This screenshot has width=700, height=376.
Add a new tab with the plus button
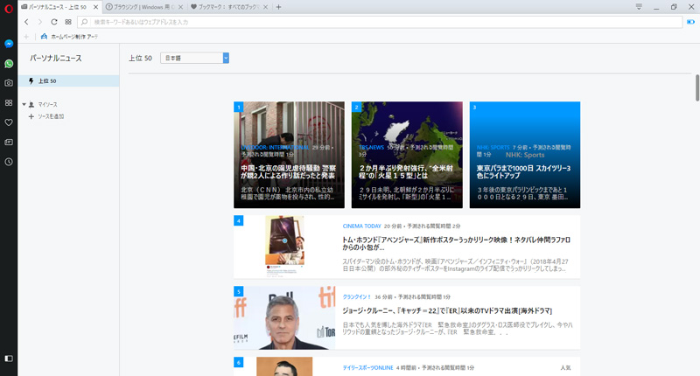pyautogui.click(x=278, y=7)
